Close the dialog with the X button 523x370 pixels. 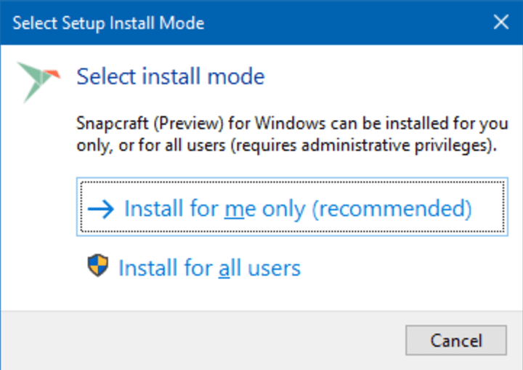[501, 23]
